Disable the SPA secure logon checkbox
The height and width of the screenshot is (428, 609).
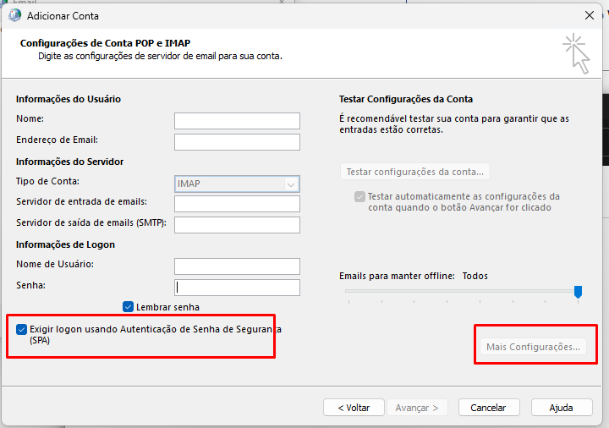tap(21, 329)
